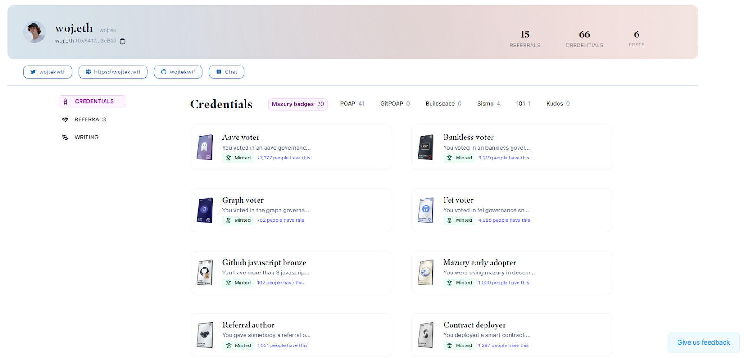View 102 people with Github javascript bronze

280,283
